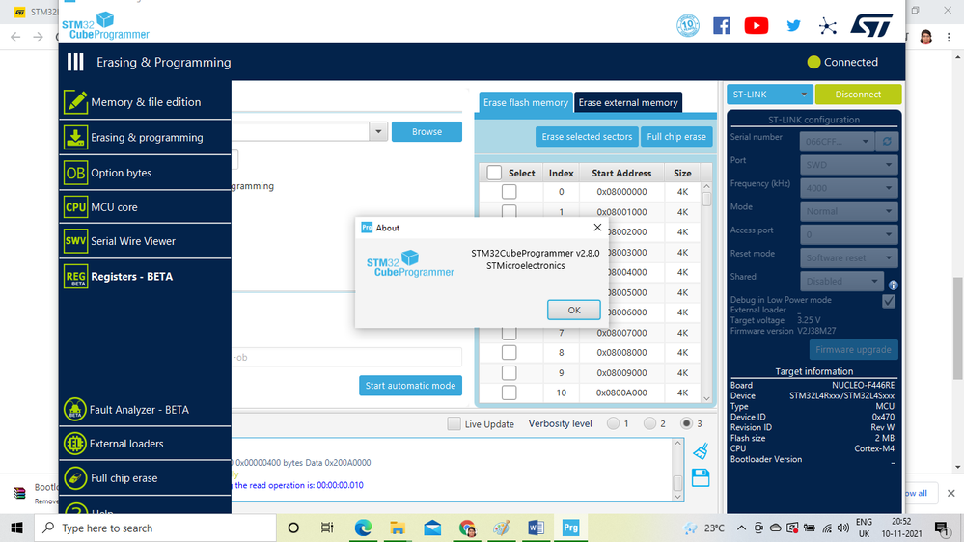This screenshot has width=964, height=542.
Task: Switch to Erase flash memory tab
Action: tap(526, 102)
